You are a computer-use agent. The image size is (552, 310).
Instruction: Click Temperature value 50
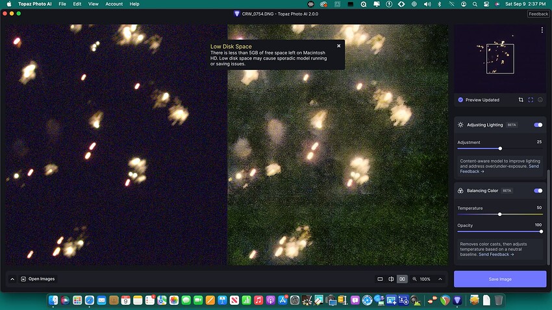(539, 208)
